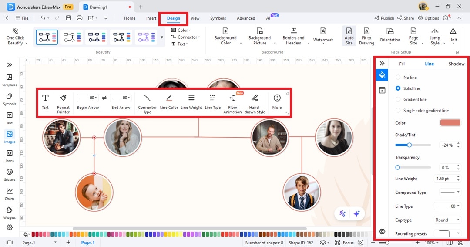The height and width of the screenshot is (247, 470).
Task: Switch to the Home tab
Action: pyautogui.click(x=130, y=18)
